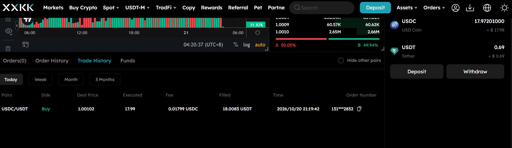
Task: Click the teal Deposit button in header
Action: [x=375, y=8]
